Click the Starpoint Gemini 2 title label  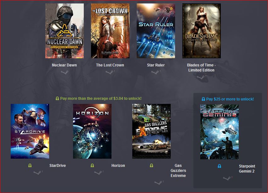pos(247,168)
